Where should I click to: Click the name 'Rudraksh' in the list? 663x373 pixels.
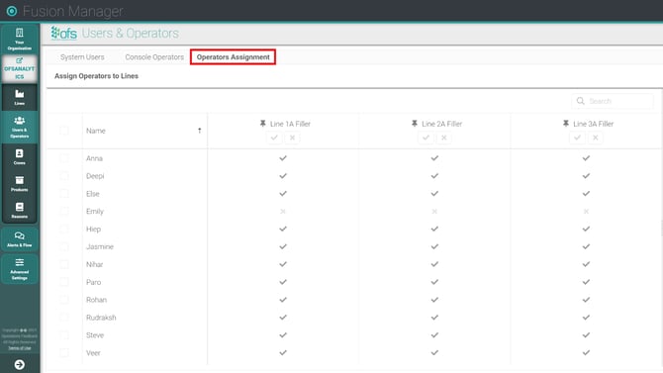pos(101,318)
